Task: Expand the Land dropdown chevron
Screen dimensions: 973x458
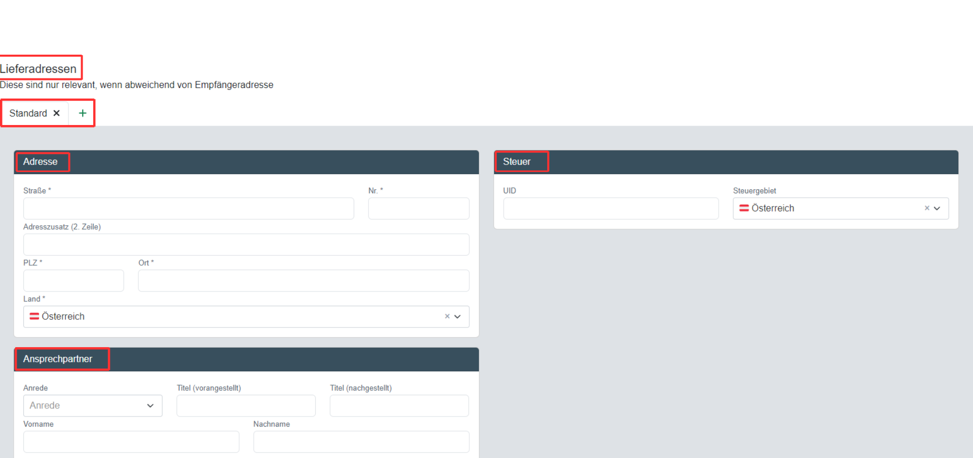Action: 458,316
